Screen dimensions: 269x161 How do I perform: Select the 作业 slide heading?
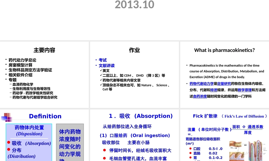coord(134,50)
